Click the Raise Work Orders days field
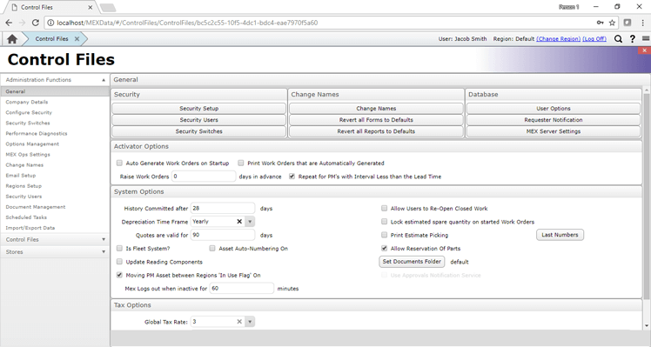Viewport: 651px width, 347px height. pos(204,177)
